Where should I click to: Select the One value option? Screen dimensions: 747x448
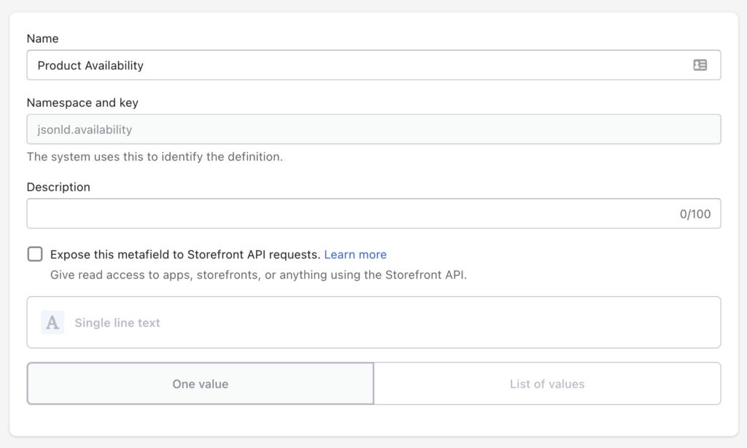click(201, 384)
